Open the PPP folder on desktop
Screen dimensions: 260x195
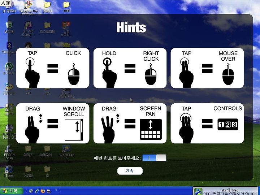(x=66, y=7)
